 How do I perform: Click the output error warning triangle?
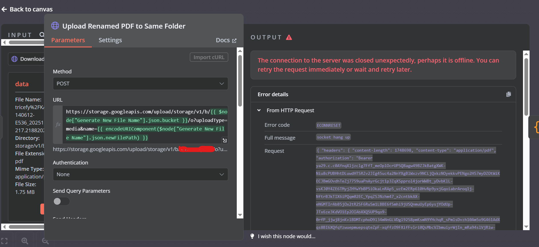[289, 37]
